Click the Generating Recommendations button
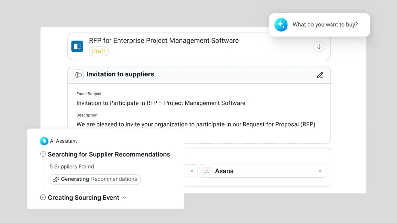The width and height of the screenshot is (397, 223). click(95, 179)
